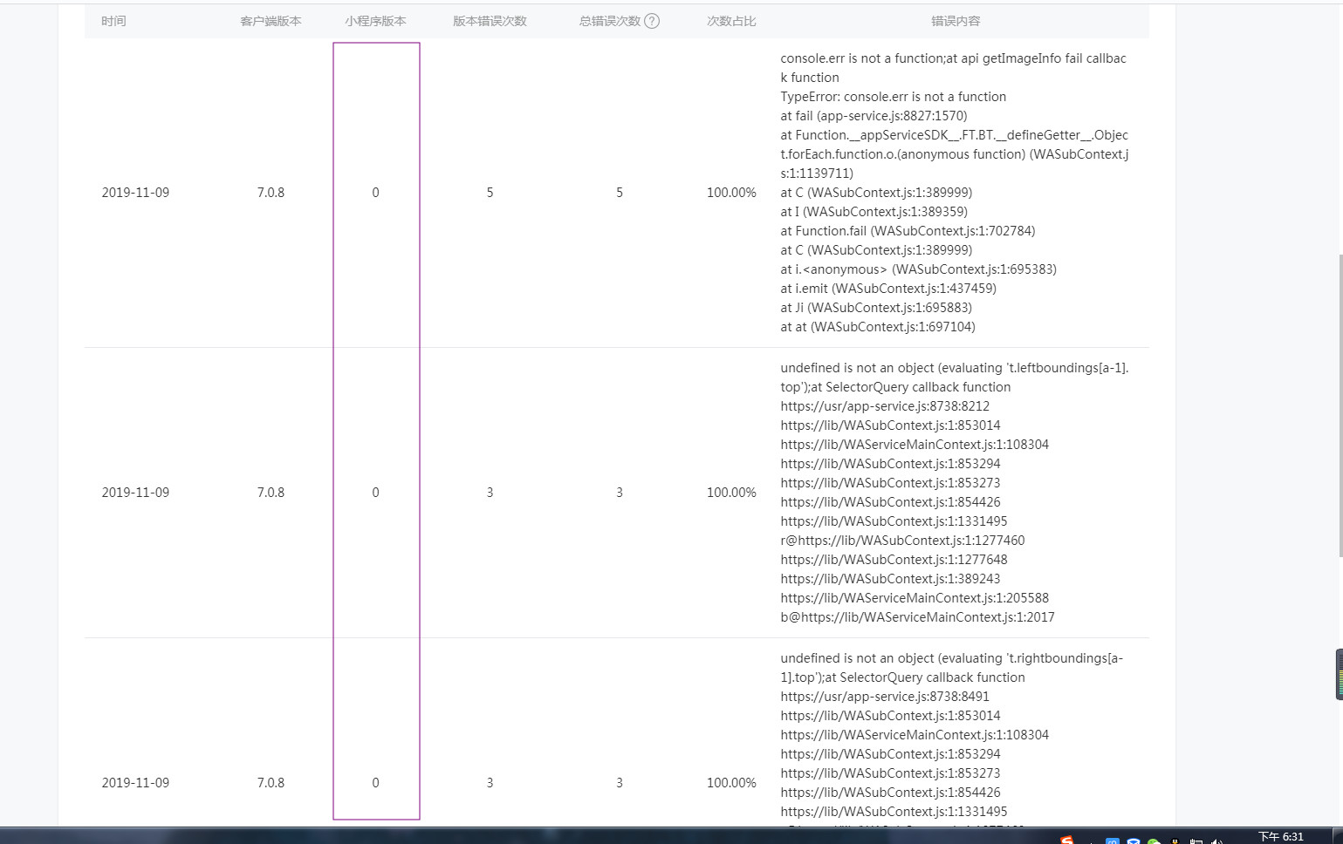The image size is (1343, 844).
Task: Click the 时间 column header
Action: click(x=113, y=21)
